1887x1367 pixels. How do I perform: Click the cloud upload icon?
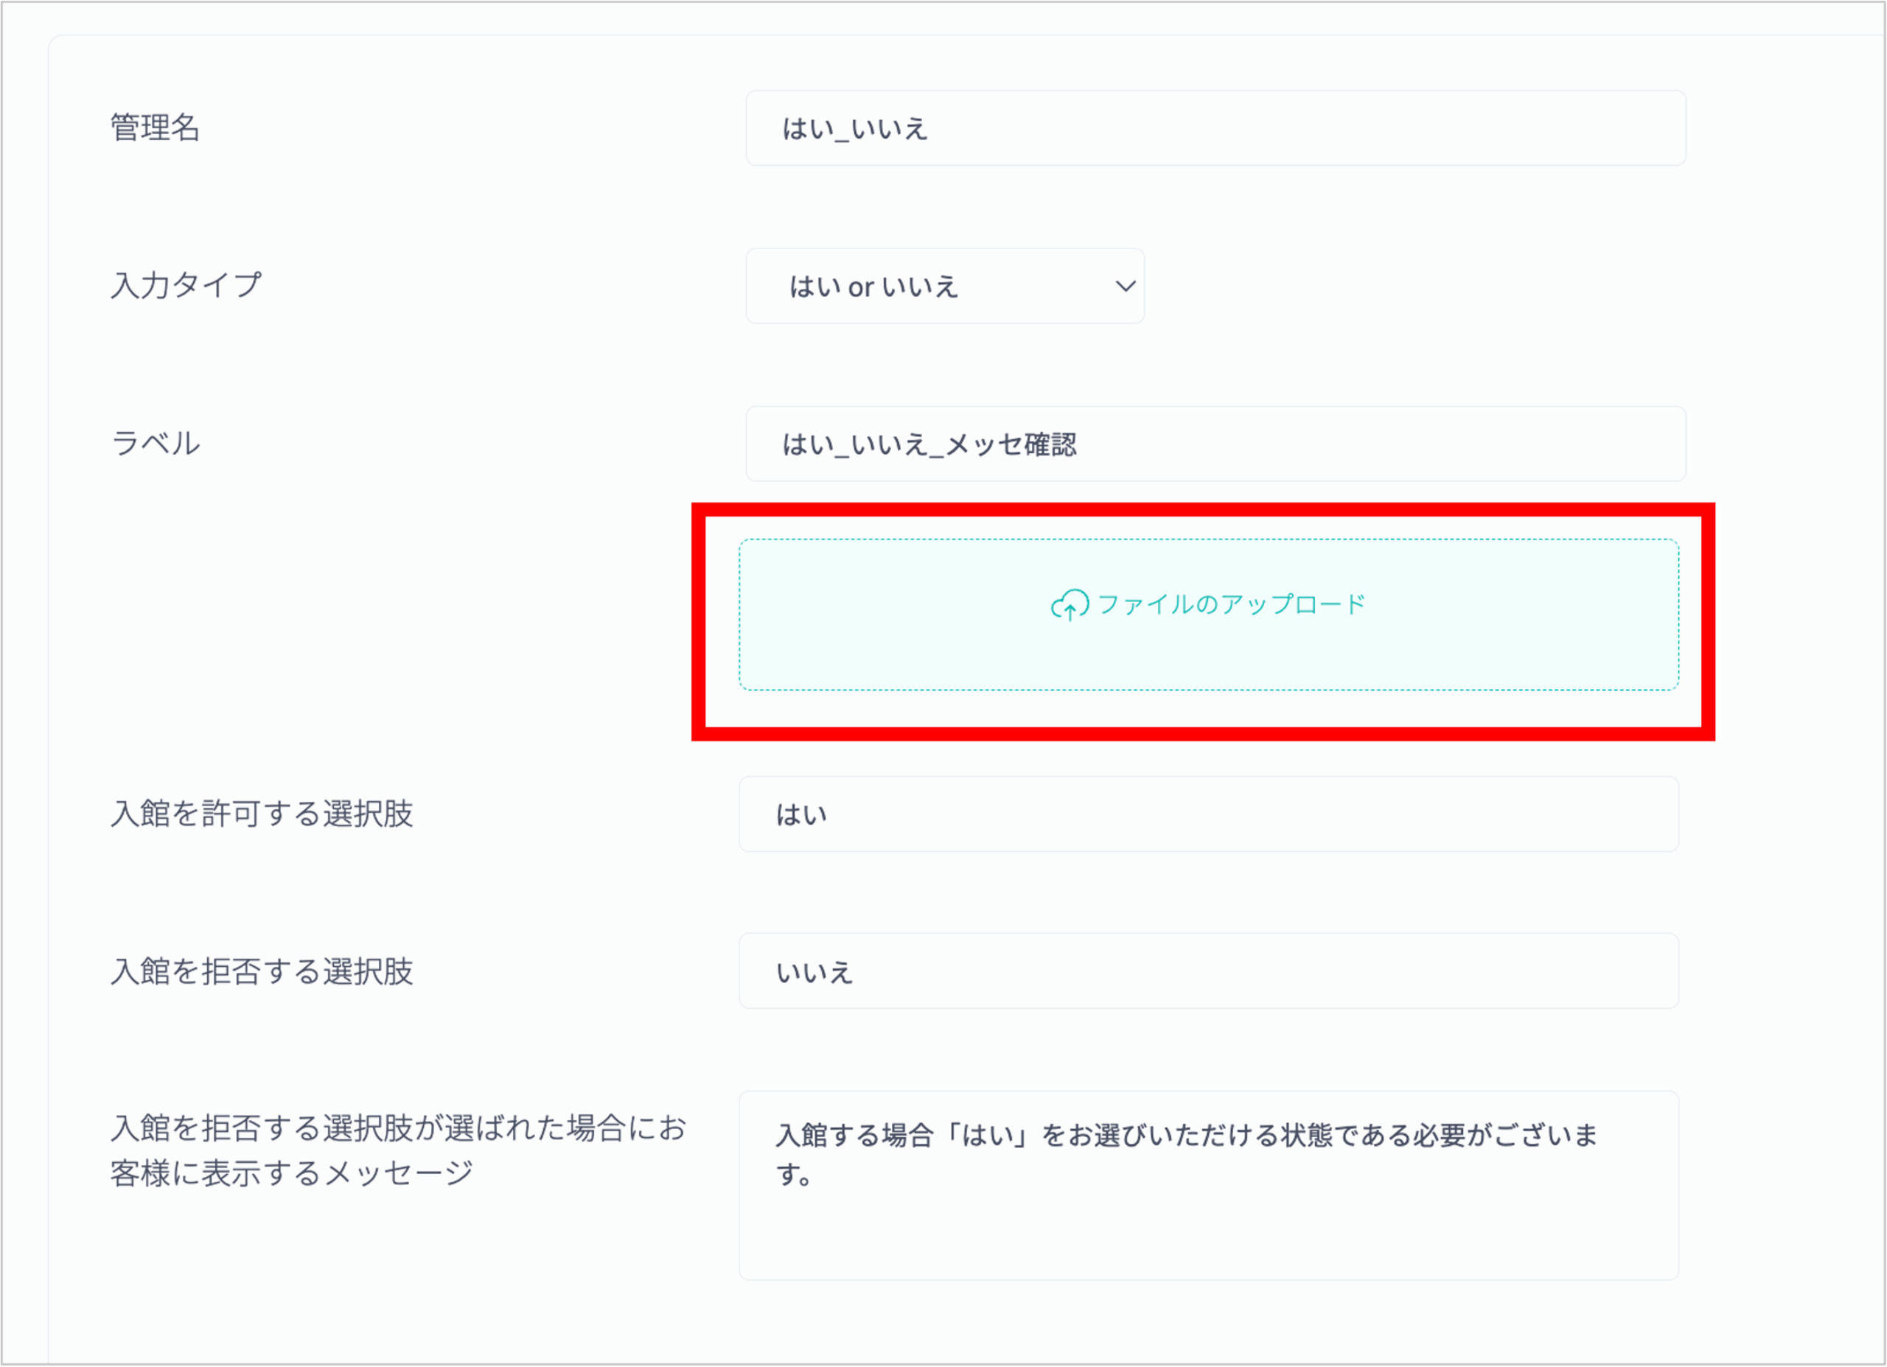click(1069, 605)
